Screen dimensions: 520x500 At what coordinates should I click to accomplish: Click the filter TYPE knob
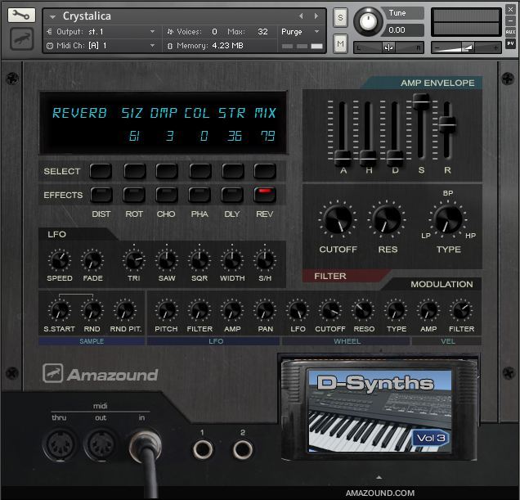tap(448, 219)
